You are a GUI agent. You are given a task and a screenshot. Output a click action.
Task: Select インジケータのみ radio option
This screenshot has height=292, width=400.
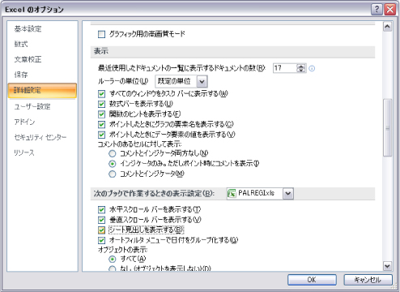(113, 164)
